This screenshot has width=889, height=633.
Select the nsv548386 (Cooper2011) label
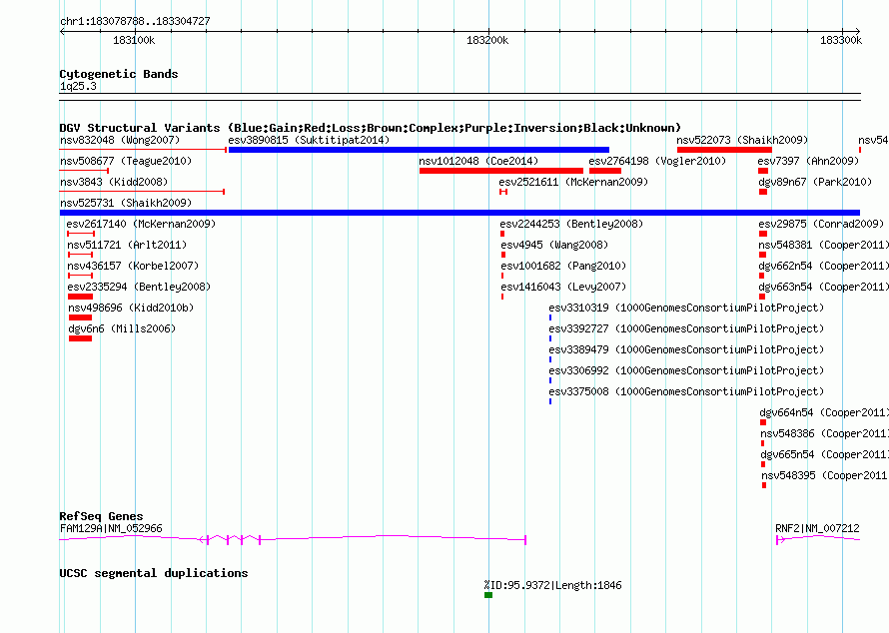(x=824, y=433)
